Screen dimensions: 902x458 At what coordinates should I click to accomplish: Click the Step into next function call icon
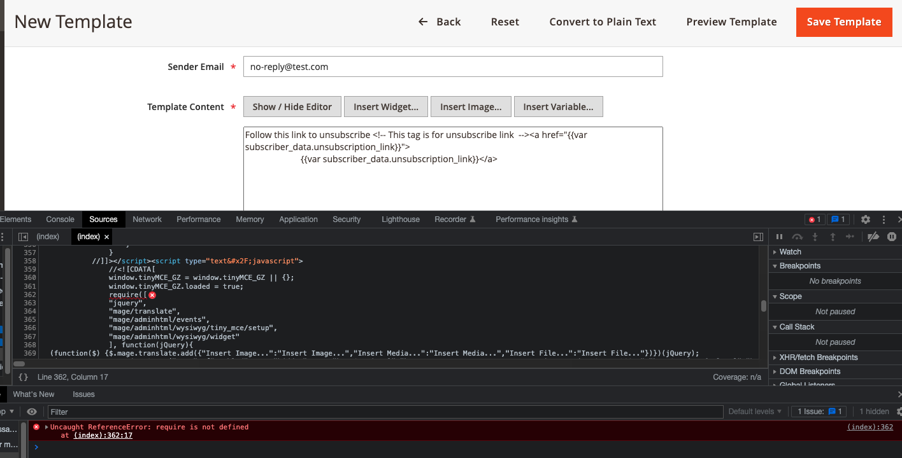[x=815, y=237]
